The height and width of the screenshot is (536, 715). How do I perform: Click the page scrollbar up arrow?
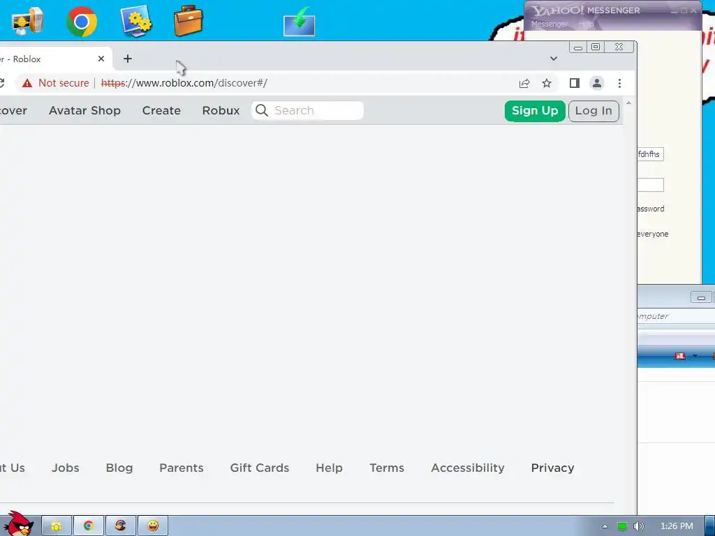point(629,103)
